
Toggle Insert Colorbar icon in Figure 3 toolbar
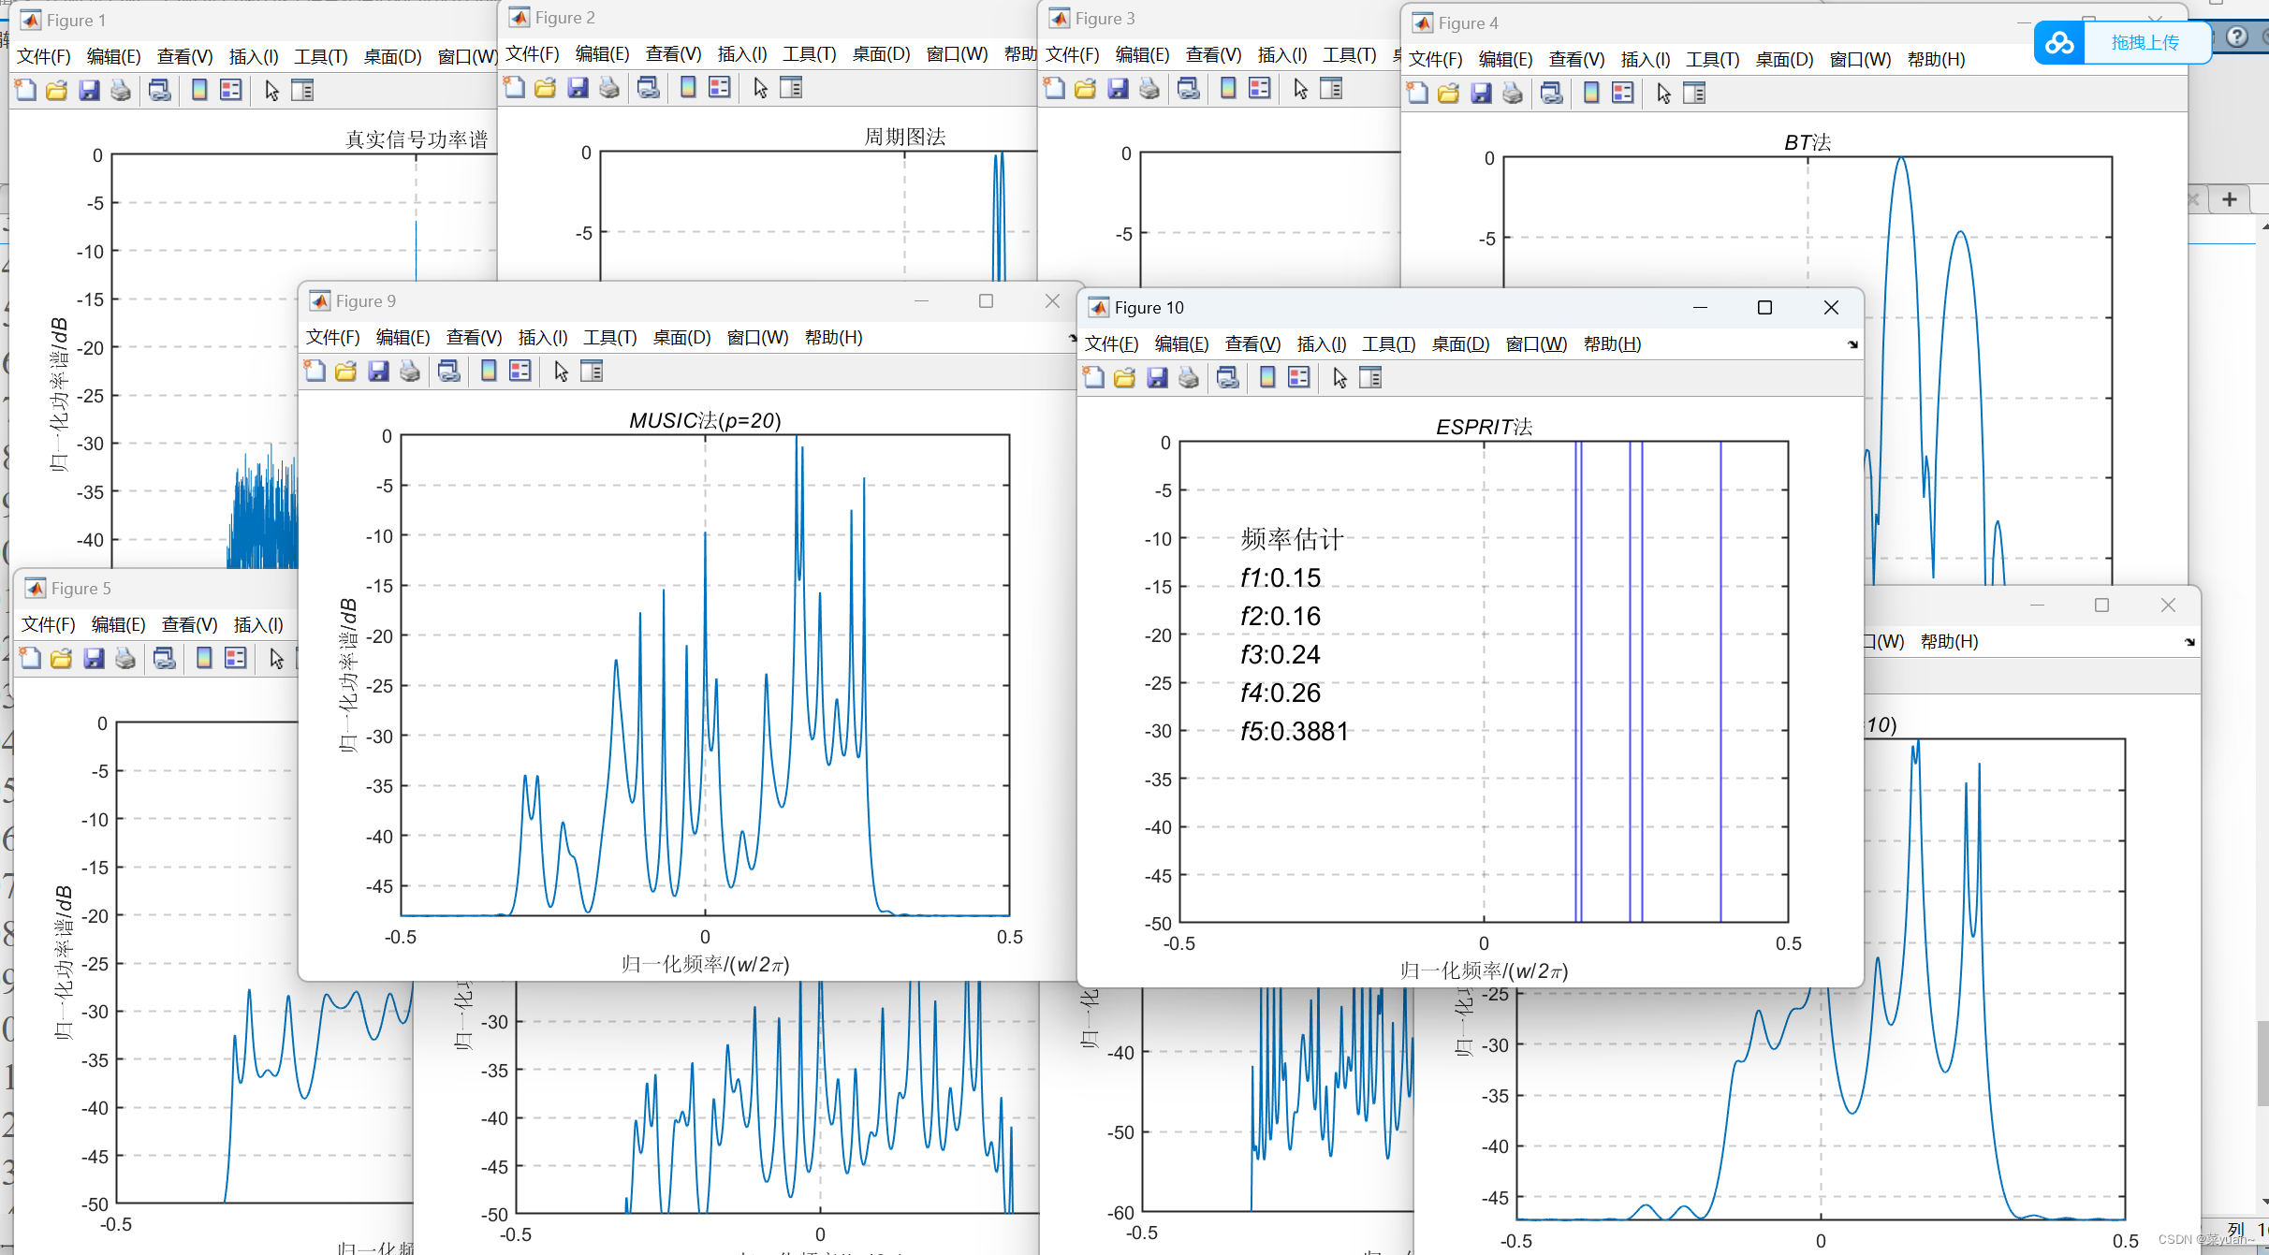tap(1228, 89)
